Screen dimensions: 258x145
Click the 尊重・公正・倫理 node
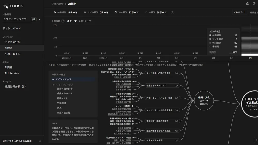pyautogui.click(x=162, y=140)
